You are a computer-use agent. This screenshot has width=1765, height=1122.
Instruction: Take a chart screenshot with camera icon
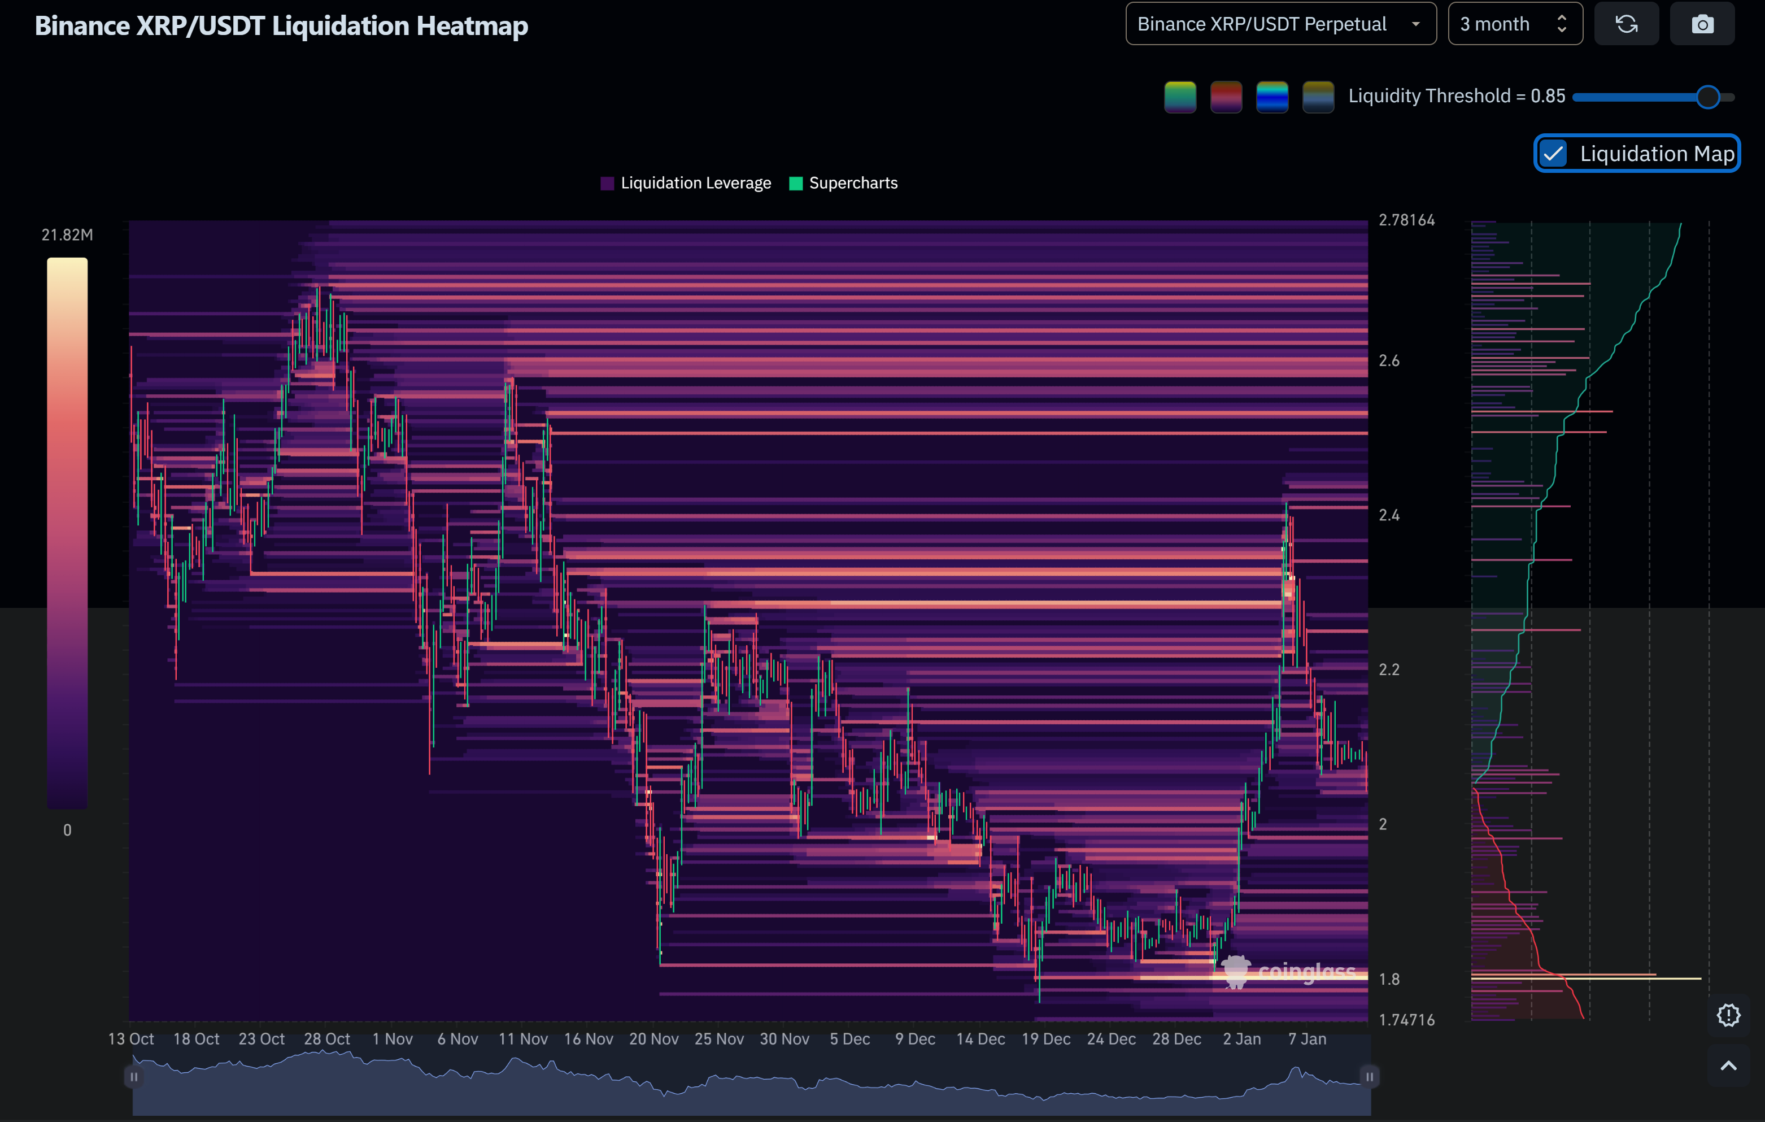pyautogui.click(x=1702, y=24)
